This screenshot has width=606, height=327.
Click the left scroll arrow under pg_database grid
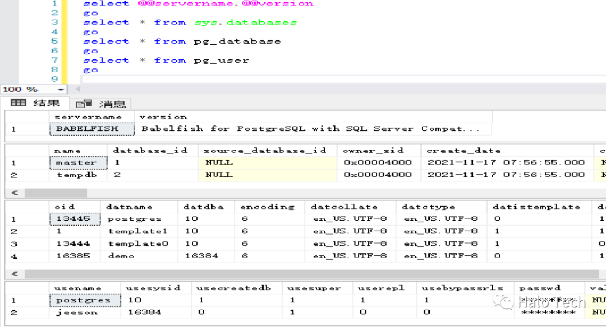pyautogui.click(x=15, y=274)
